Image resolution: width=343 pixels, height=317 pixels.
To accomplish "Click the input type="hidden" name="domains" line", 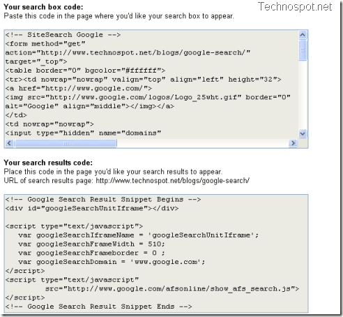I will point(83,133).
